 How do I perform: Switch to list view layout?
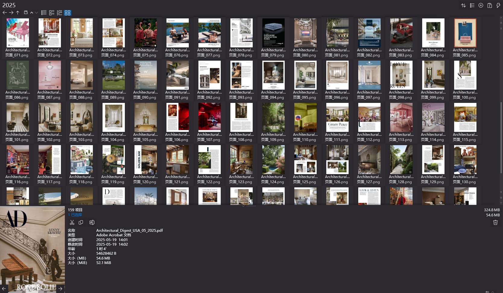(x=44, y=13)
